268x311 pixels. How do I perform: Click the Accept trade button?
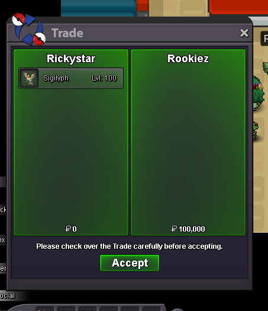point(130,263)
